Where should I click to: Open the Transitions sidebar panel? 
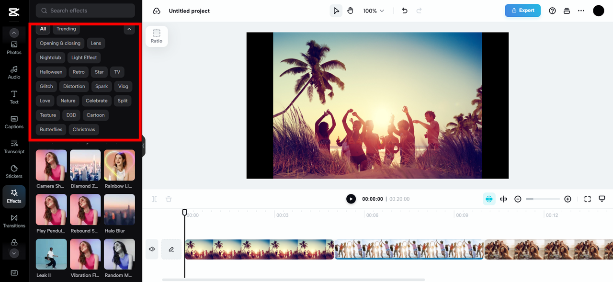(x=14, y=221)
